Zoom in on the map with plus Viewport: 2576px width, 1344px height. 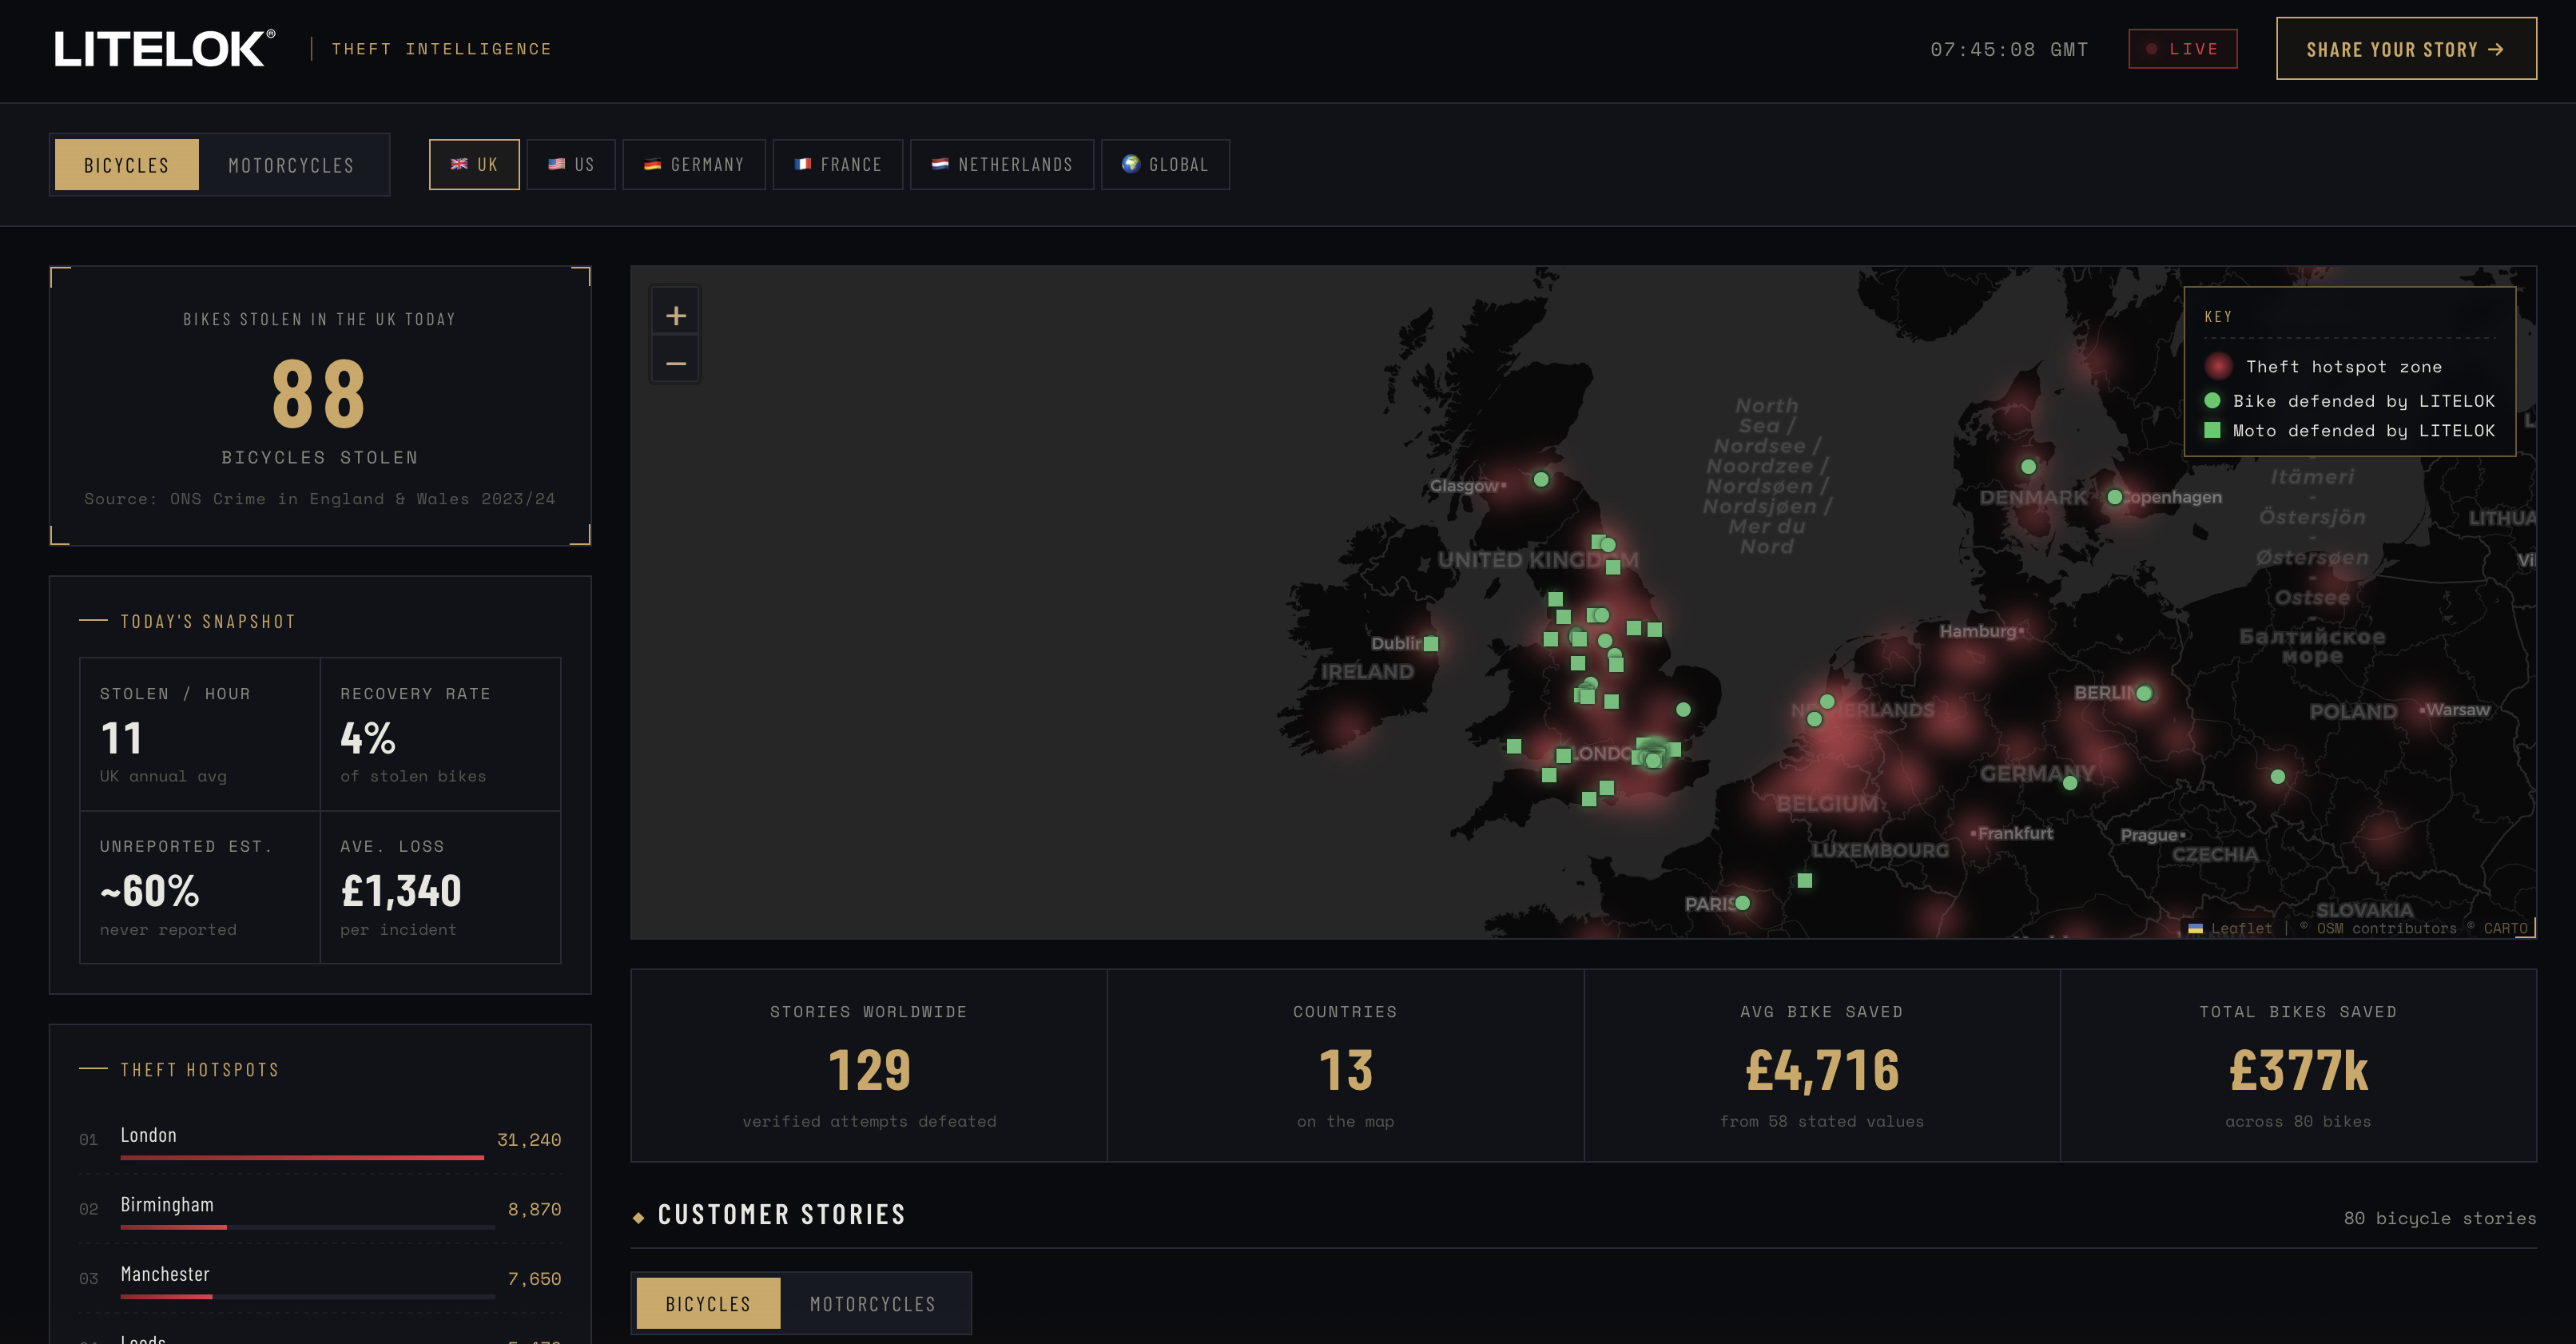pyautogui.click(x=676, y=316)
